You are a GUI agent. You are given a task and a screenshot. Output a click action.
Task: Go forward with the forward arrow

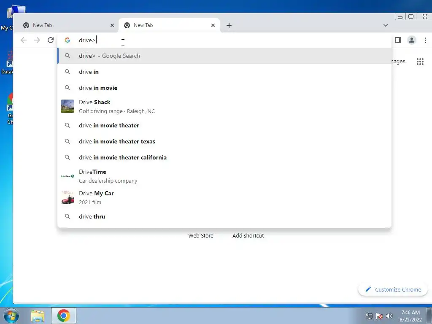[37, 40]
